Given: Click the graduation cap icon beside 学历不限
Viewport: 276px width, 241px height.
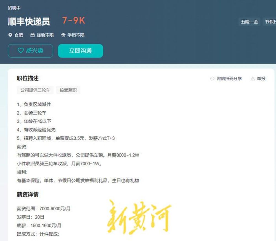Looking at the screenshot, I should (63, 35).
